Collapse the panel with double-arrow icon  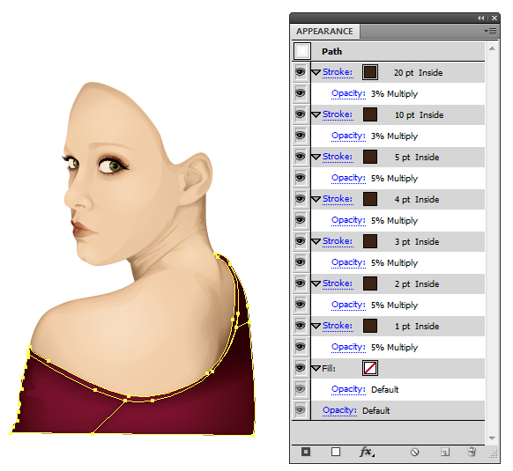pyautogui.click(x=481, y=18)
